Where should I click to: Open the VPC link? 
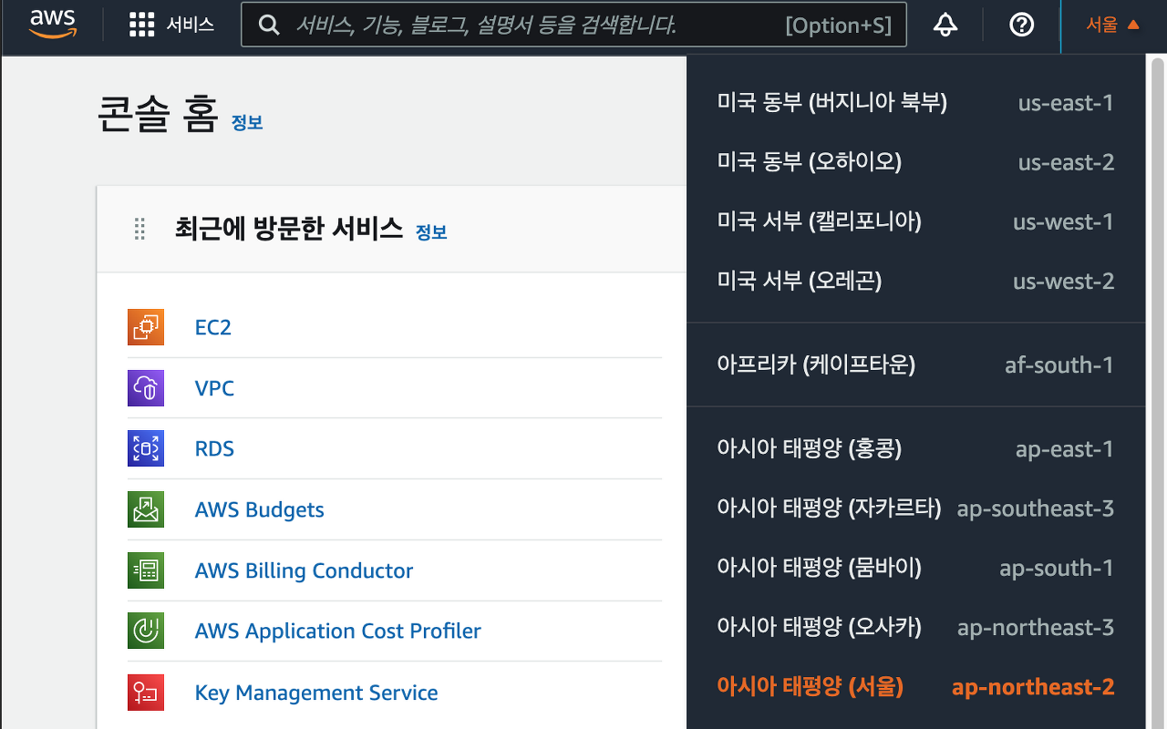point(215,388)
